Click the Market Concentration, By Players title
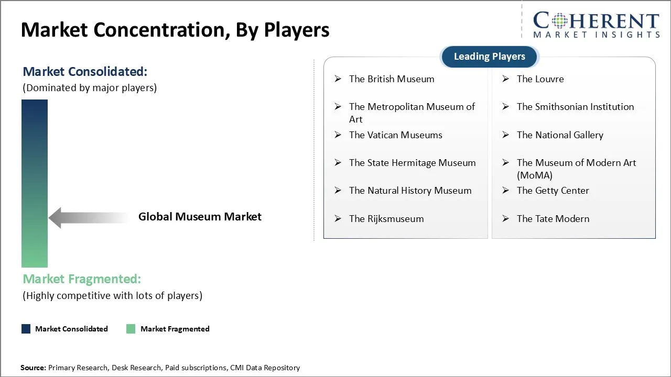 pos(175,30)
